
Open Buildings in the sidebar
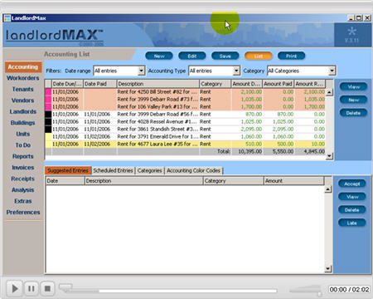click(x=23, y=123)
